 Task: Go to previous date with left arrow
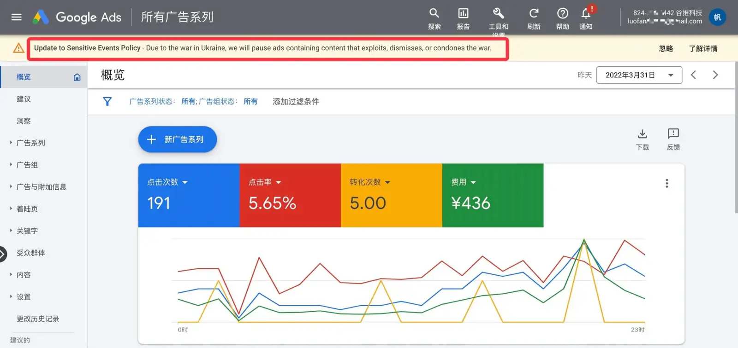(693, 75)
